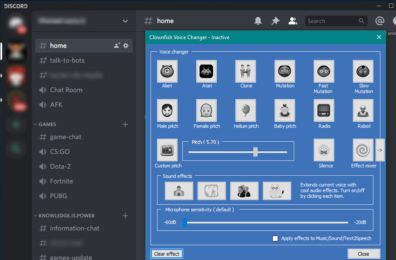Join the Chat Room voice channel
This screenshot has width=396, height=260.
[x=84, y=90]
